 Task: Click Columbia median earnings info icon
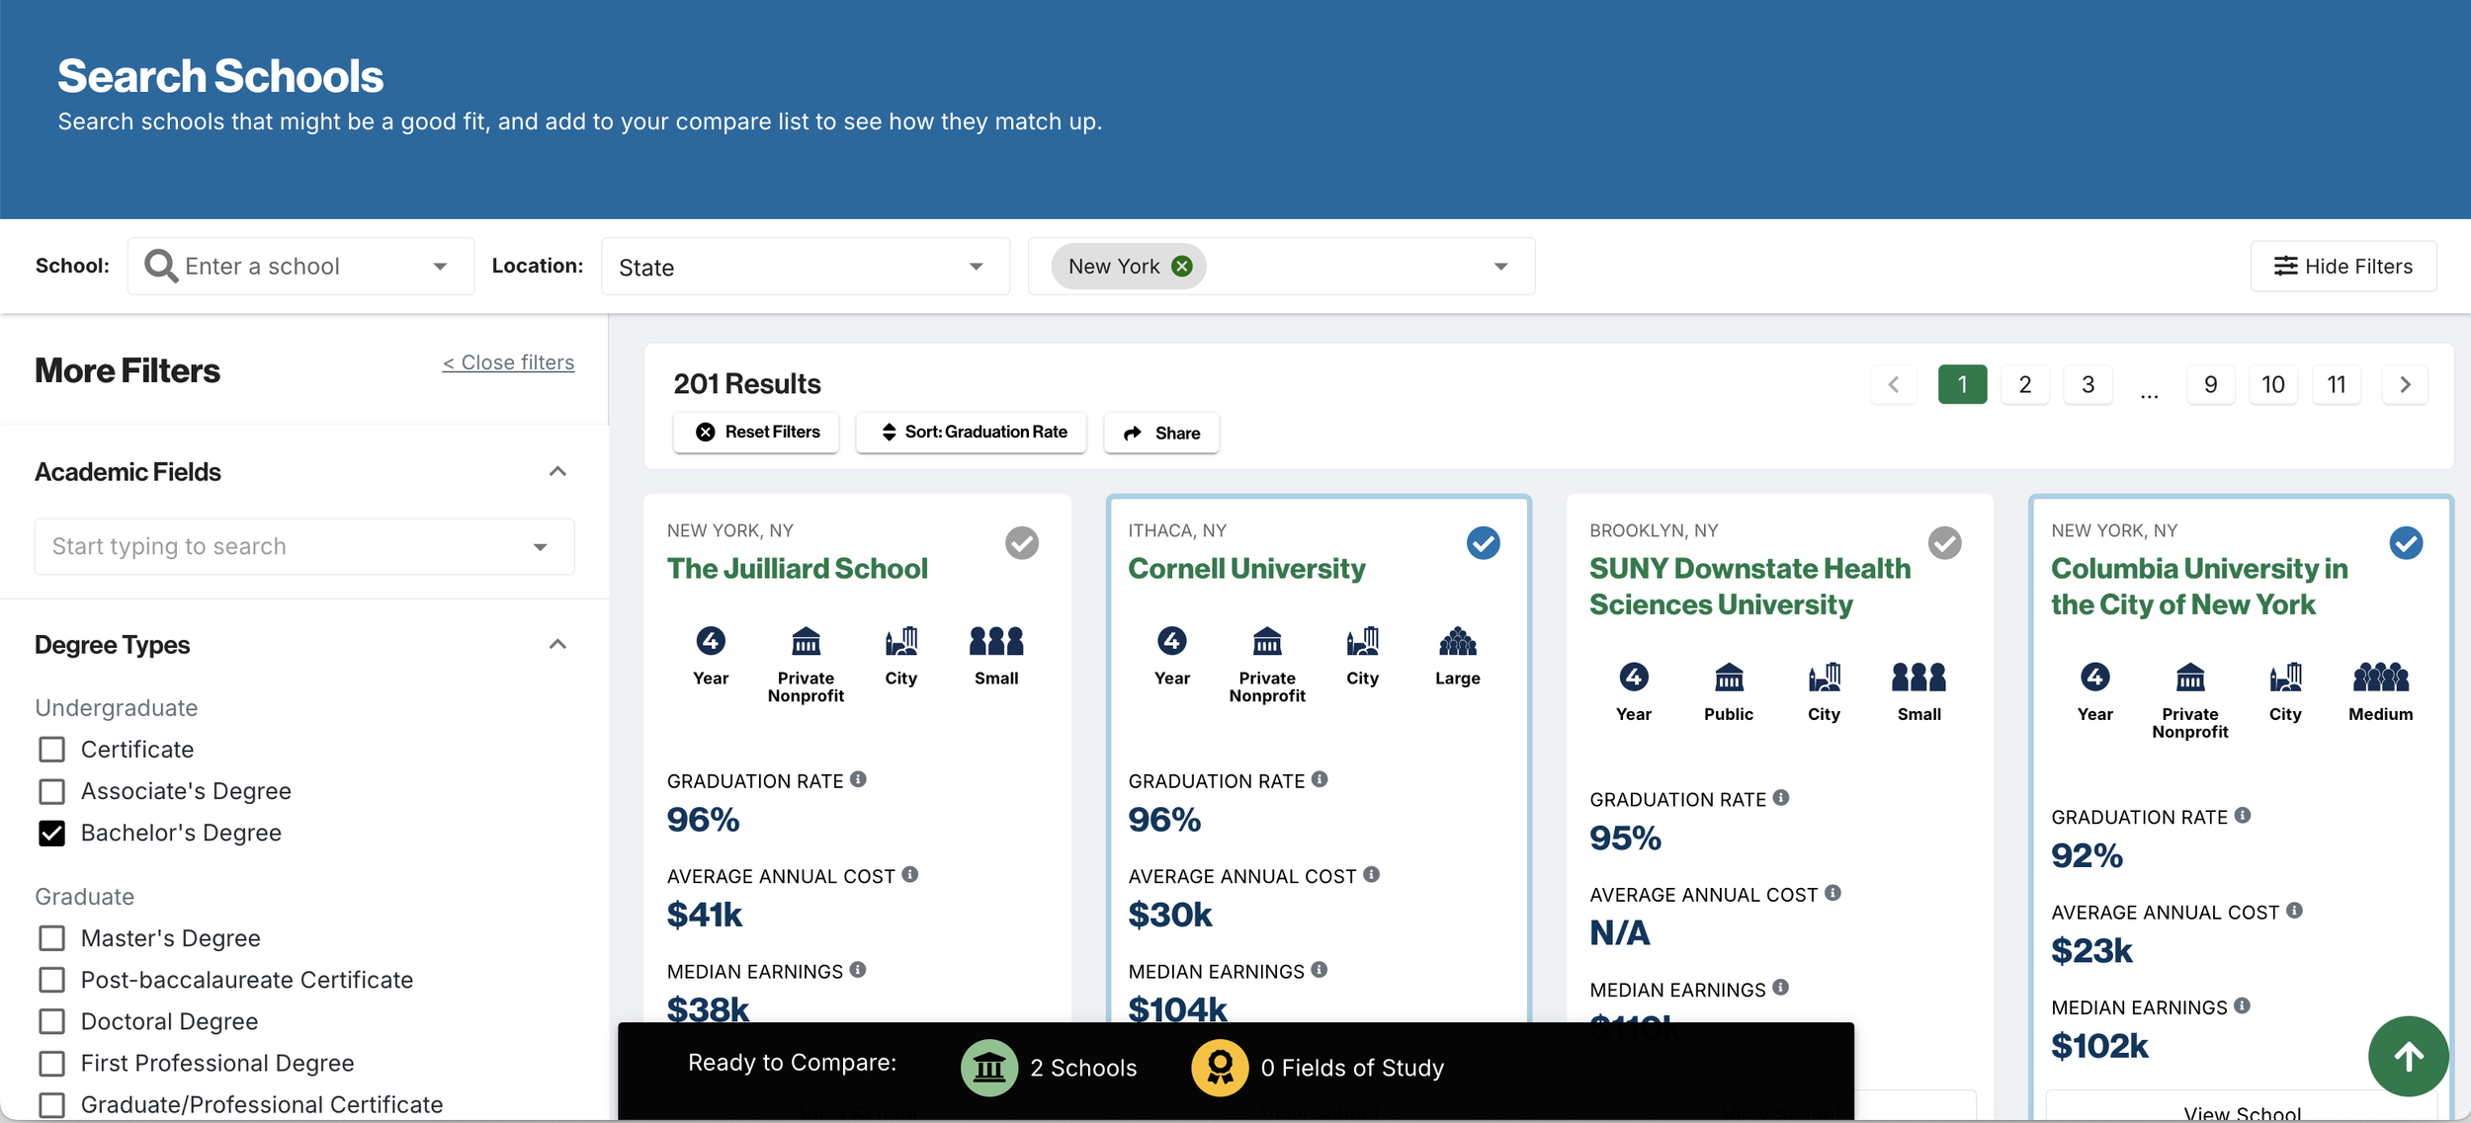2242,1005
